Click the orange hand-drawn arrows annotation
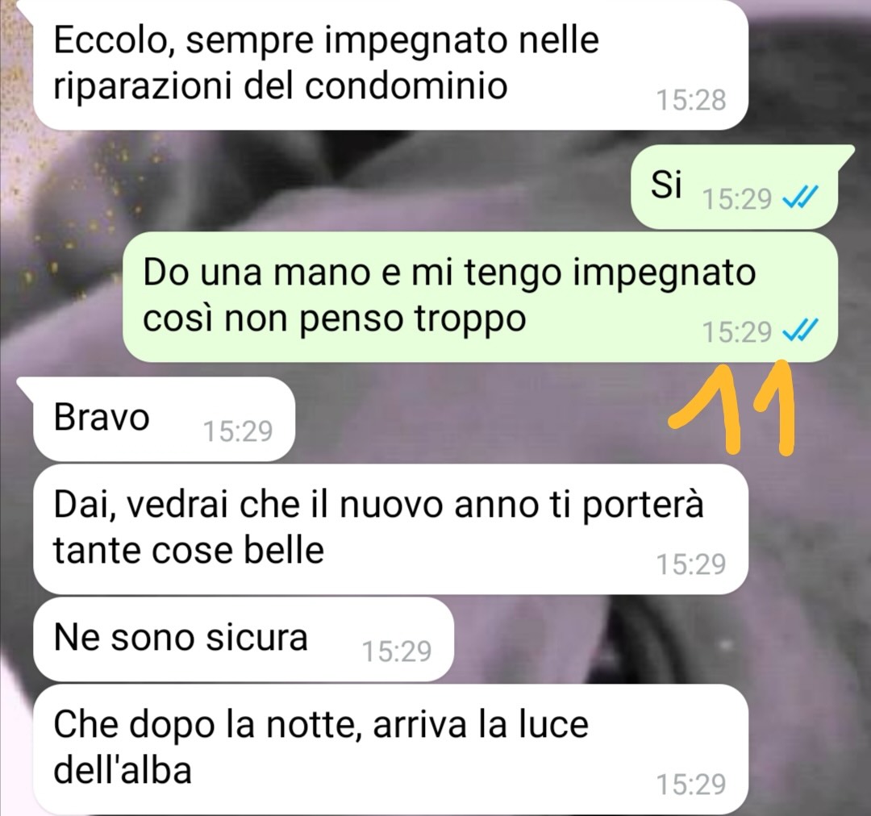Screen dimensions: 871x816 tap(732, 408)
